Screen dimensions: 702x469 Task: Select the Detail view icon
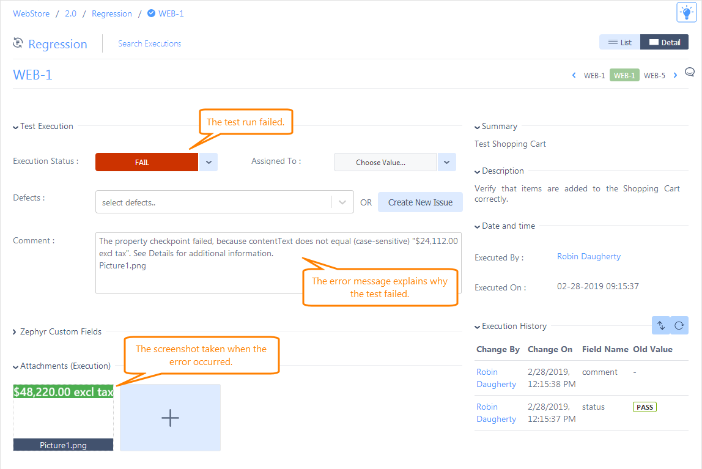[664, 42]
